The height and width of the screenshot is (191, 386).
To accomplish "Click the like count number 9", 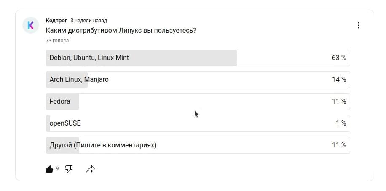I will (x=57, y=169).
